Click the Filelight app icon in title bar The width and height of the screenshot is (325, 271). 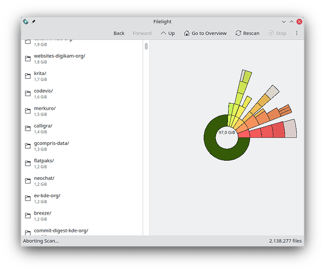click(26, 22)
